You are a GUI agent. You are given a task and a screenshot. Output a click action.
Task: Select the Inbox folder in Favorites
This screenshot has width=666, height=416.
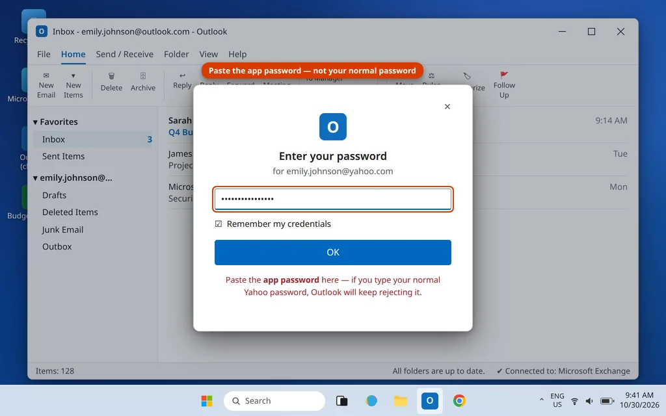click(x=92, y=139)
